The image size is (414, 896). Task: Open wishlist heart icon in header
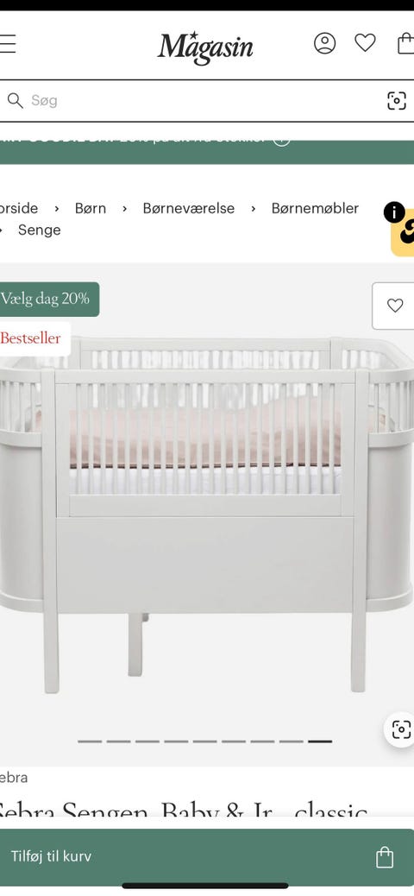[x=365, y=43]
